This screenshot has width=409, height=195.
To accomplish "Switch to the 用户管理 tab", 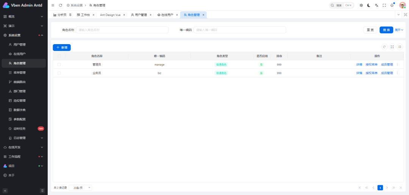I will tap(139, 15).
